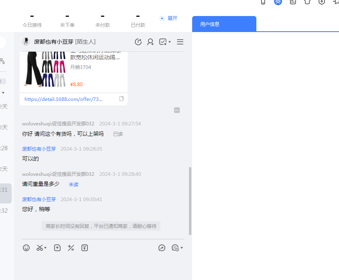Viewport: 339px width, 280px height.
Task: Open the calculator icon in chat toolbar
Action: click(71, 248)
